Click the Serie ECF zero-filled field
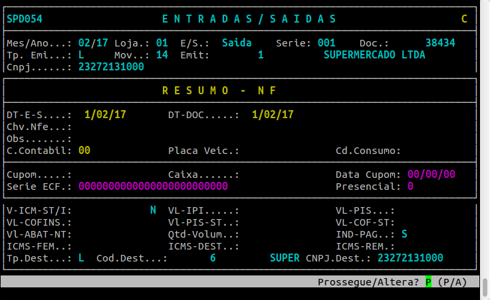Viewport: 490px width, 300px height. (x=153, y=187)
